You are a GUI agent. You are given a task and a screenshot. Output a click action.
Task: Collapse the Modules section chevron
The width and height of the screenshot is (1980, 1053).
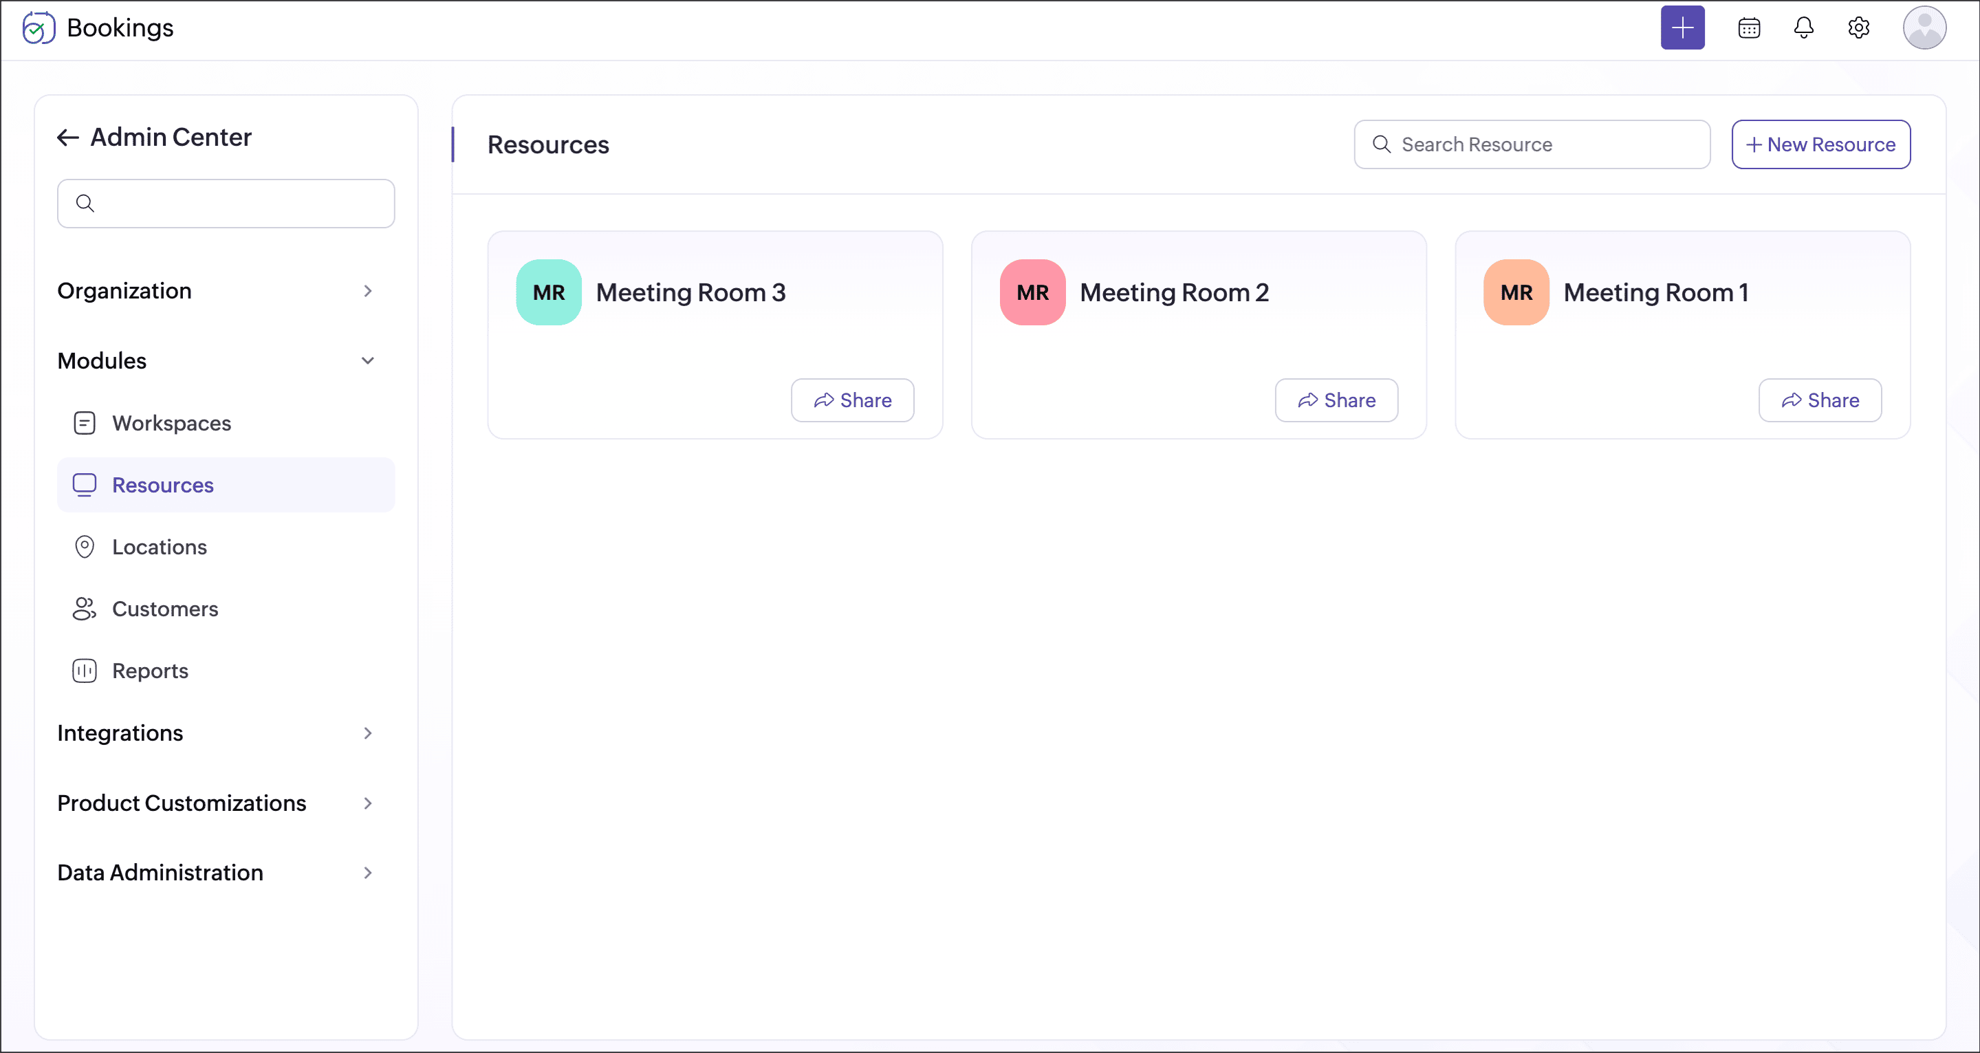point(368,360)
